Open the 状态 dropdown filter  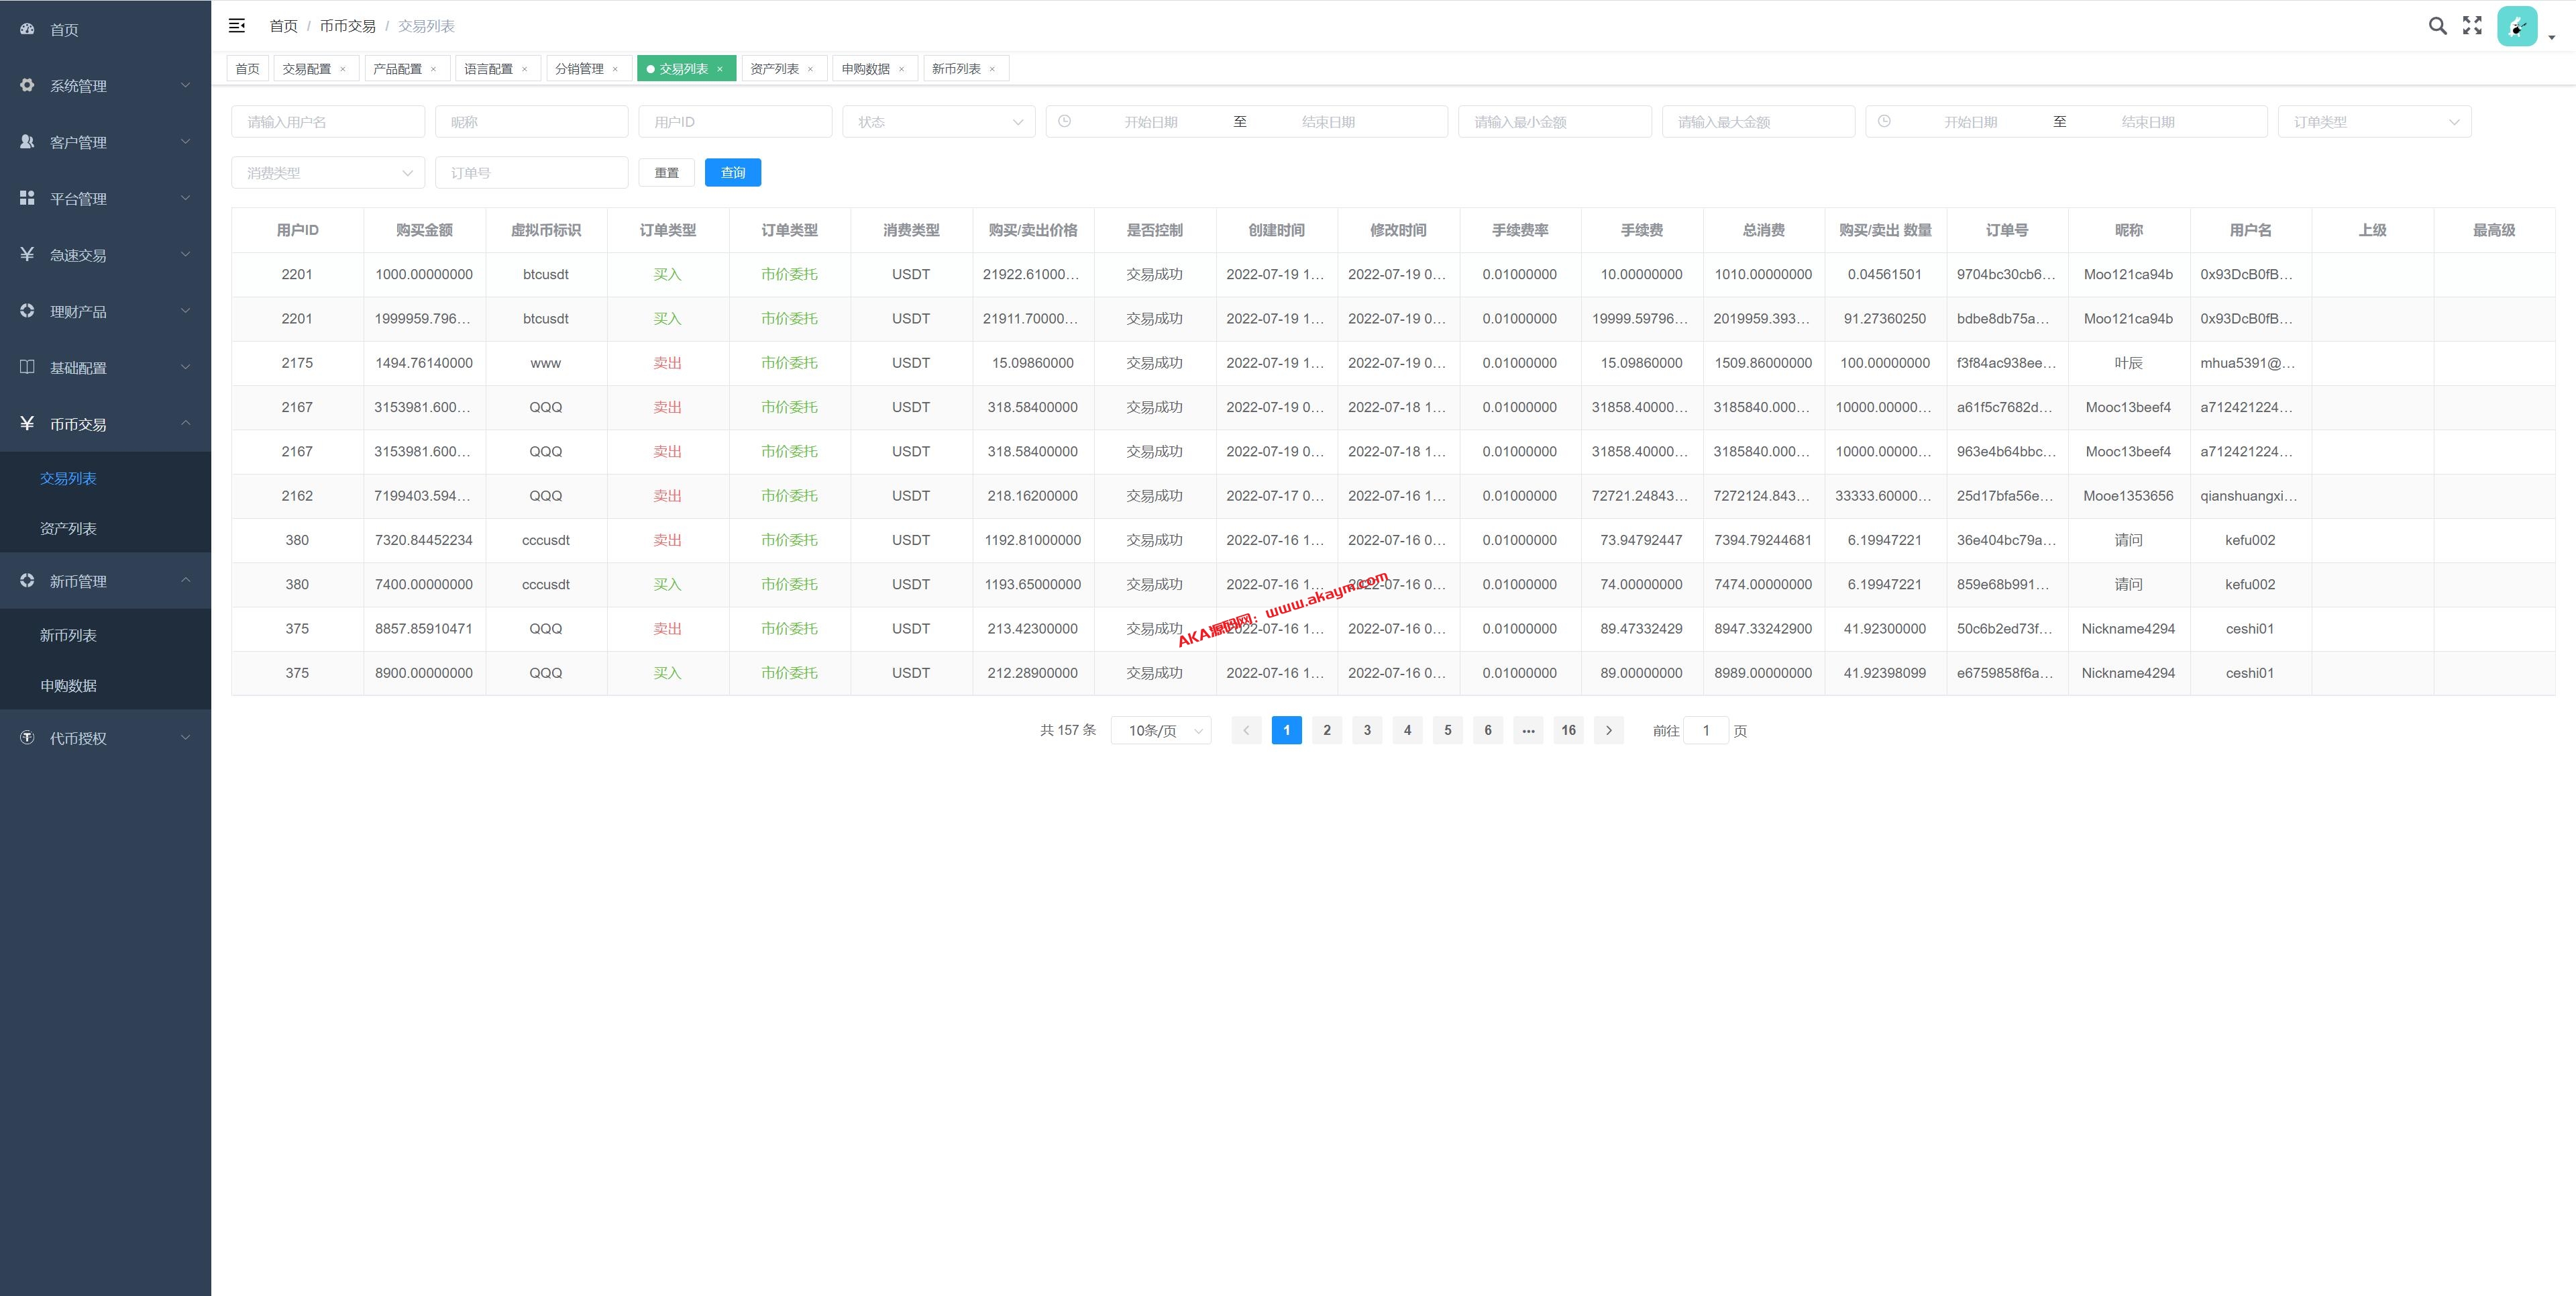tap(938, 122)
